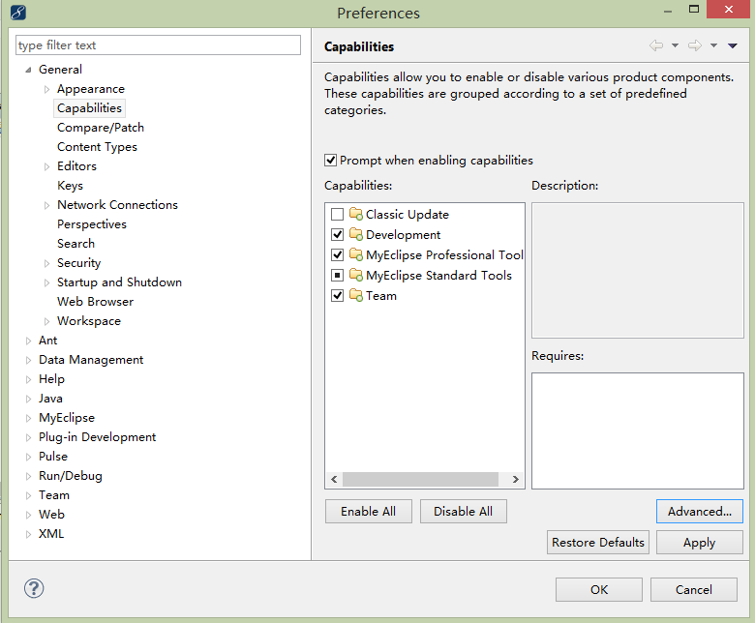This screenshot has width=755, height=623.
Task: Click the Help question mark icon
Action: (x=34, y=588)
